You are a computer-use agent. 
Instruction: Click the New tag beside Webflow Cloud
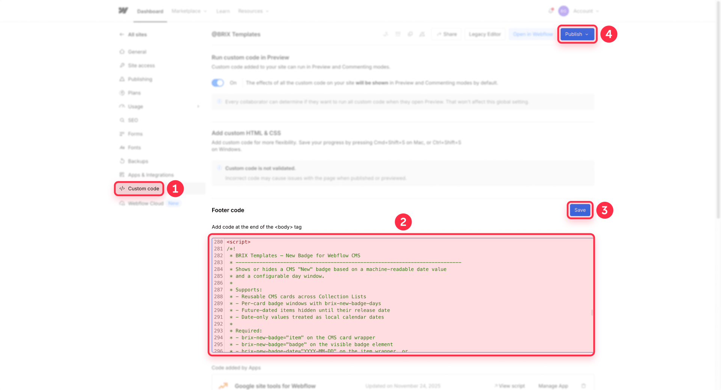173,203
